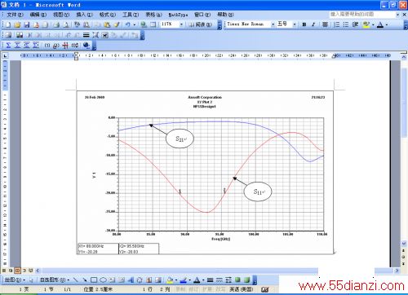
Task: Open the font size 五号 dropdown
Action: pyautogui.click(x=295, y=24)
